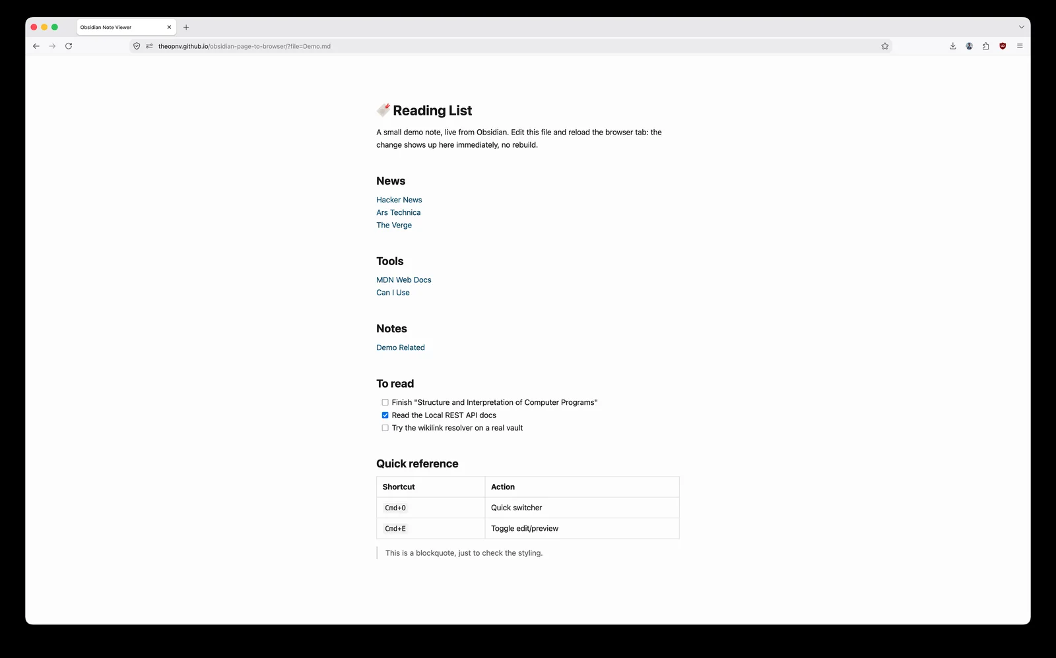Tick the Try the wikilink resolver checkbox
Screen dimensions: 1056x658
pos(385,428)
